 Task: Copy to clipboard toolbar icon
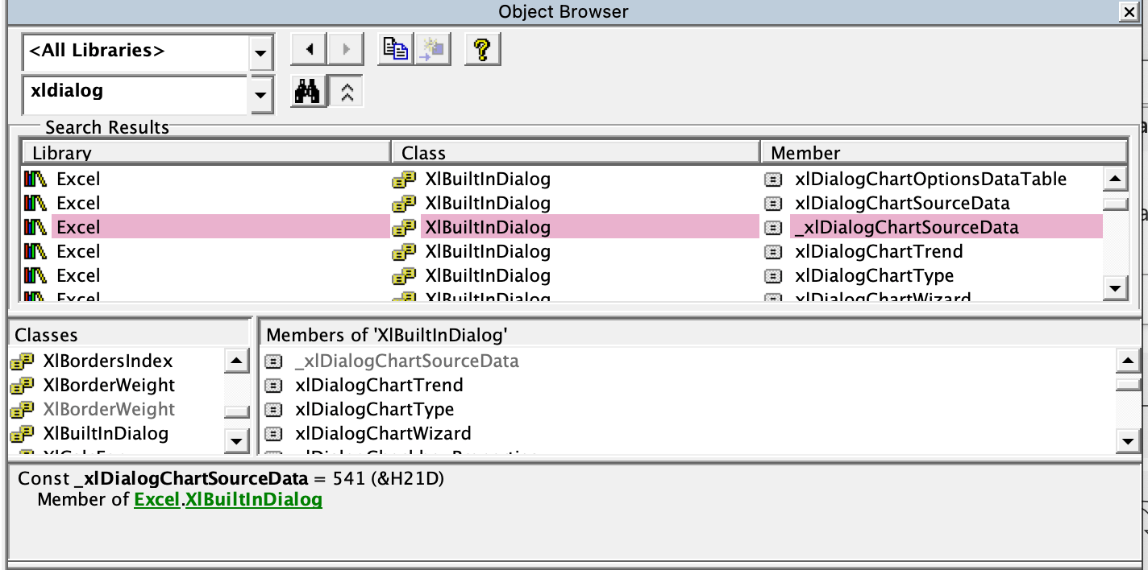[x=395, y=50]
